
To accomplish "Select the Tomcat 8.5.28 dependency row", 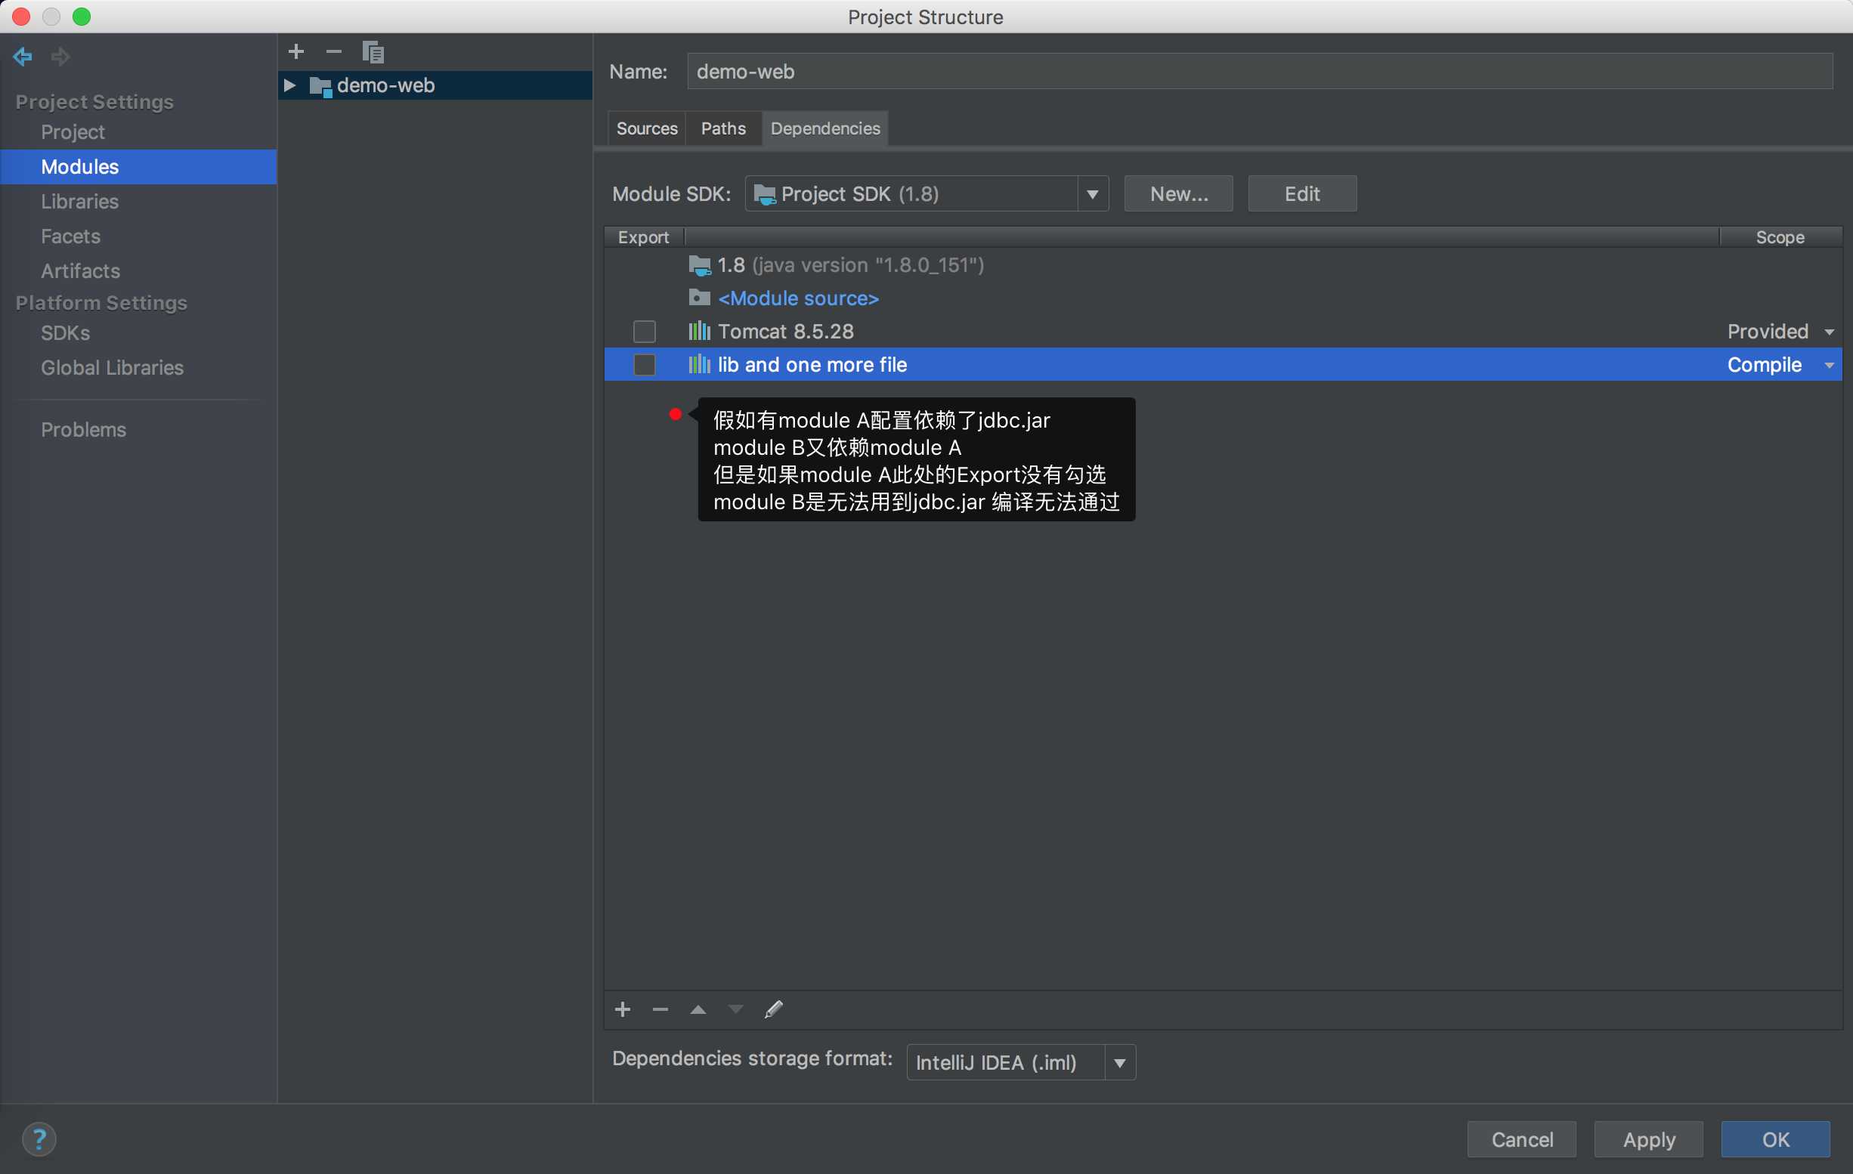I will coord(1223,332).
